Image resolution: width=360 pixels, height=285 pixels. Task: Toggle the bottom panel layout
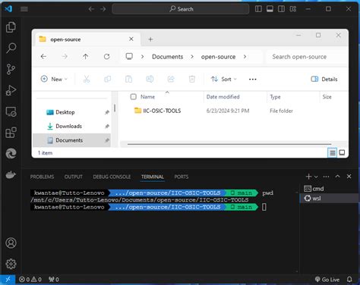pos(270,9)
